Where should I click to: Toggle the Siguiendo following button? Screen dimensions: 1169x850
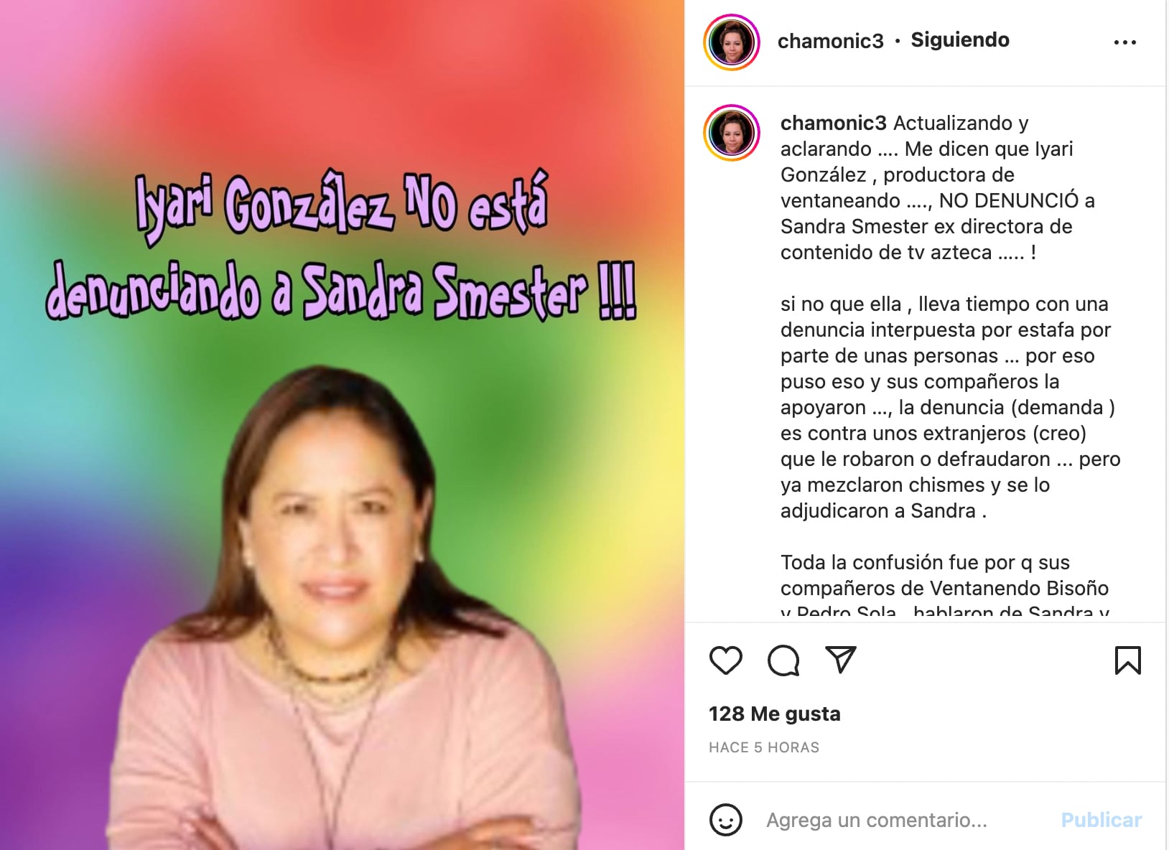960,40
